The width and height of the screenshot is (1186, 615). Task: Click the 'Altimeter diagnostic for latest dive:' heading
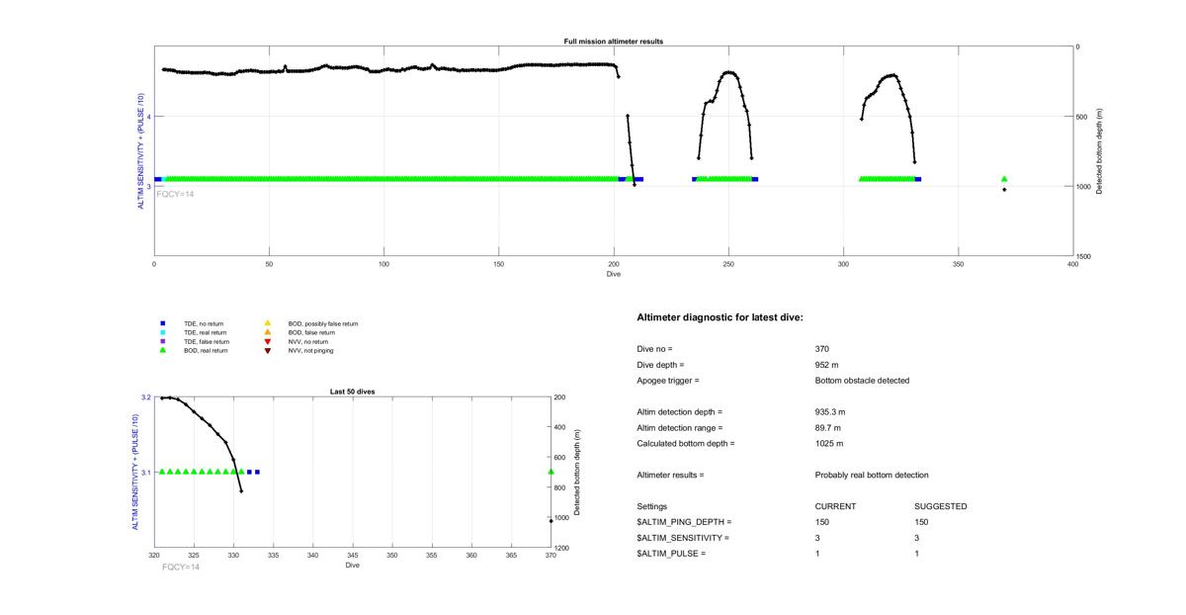(x=720, y=317)
